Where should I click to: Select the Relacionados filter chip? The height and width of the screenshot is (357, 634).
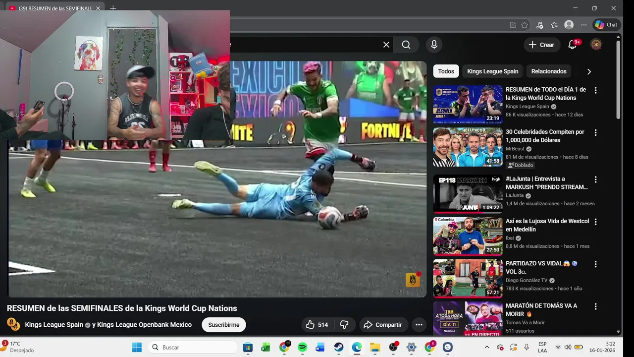(549, 71)
